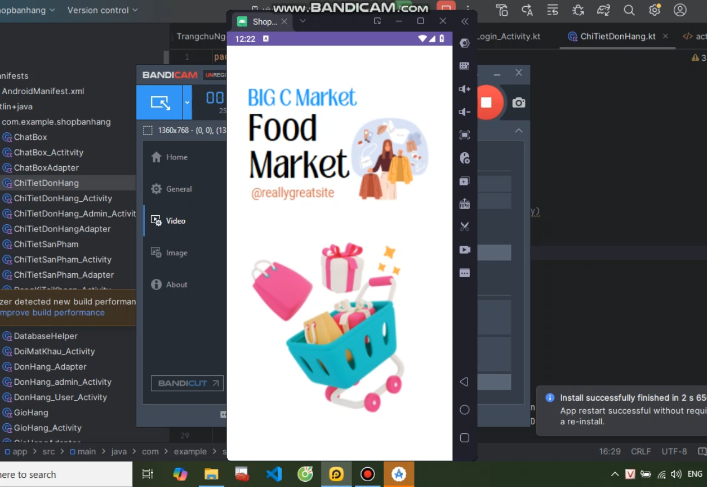707x488 pixels.
Task: Click the emulator volume down icon
Action: [x=464, y=112]
